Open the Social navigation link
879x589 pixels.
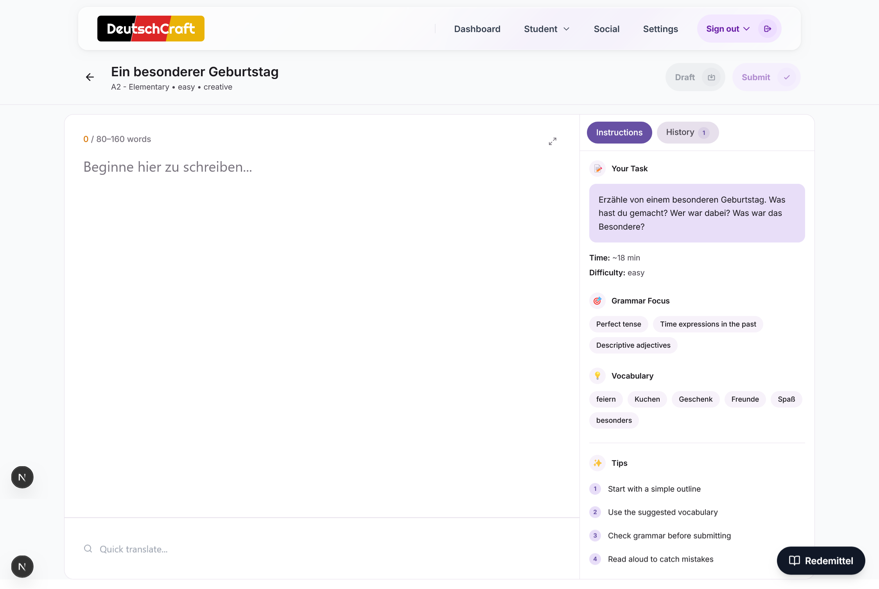606,29
